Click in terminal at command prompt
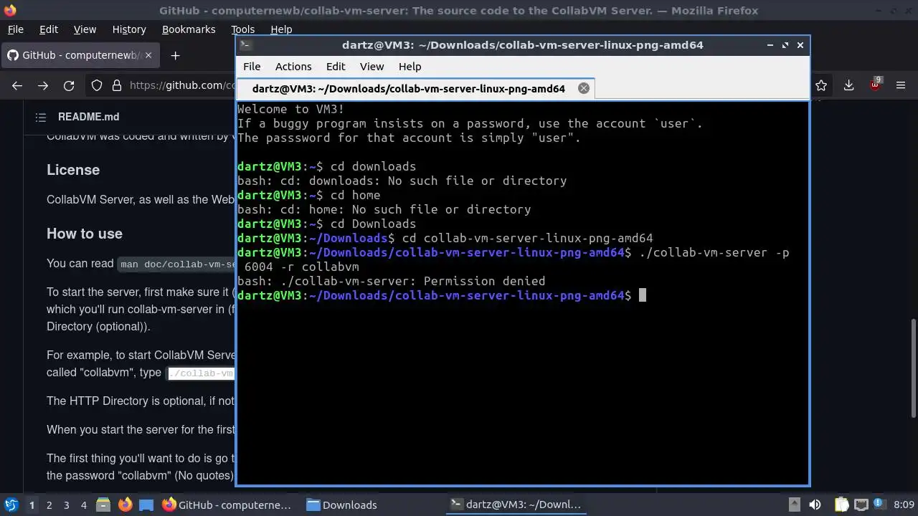Image resolution: width=918 pixels, height=516 pixels. [x=643, y=295]
